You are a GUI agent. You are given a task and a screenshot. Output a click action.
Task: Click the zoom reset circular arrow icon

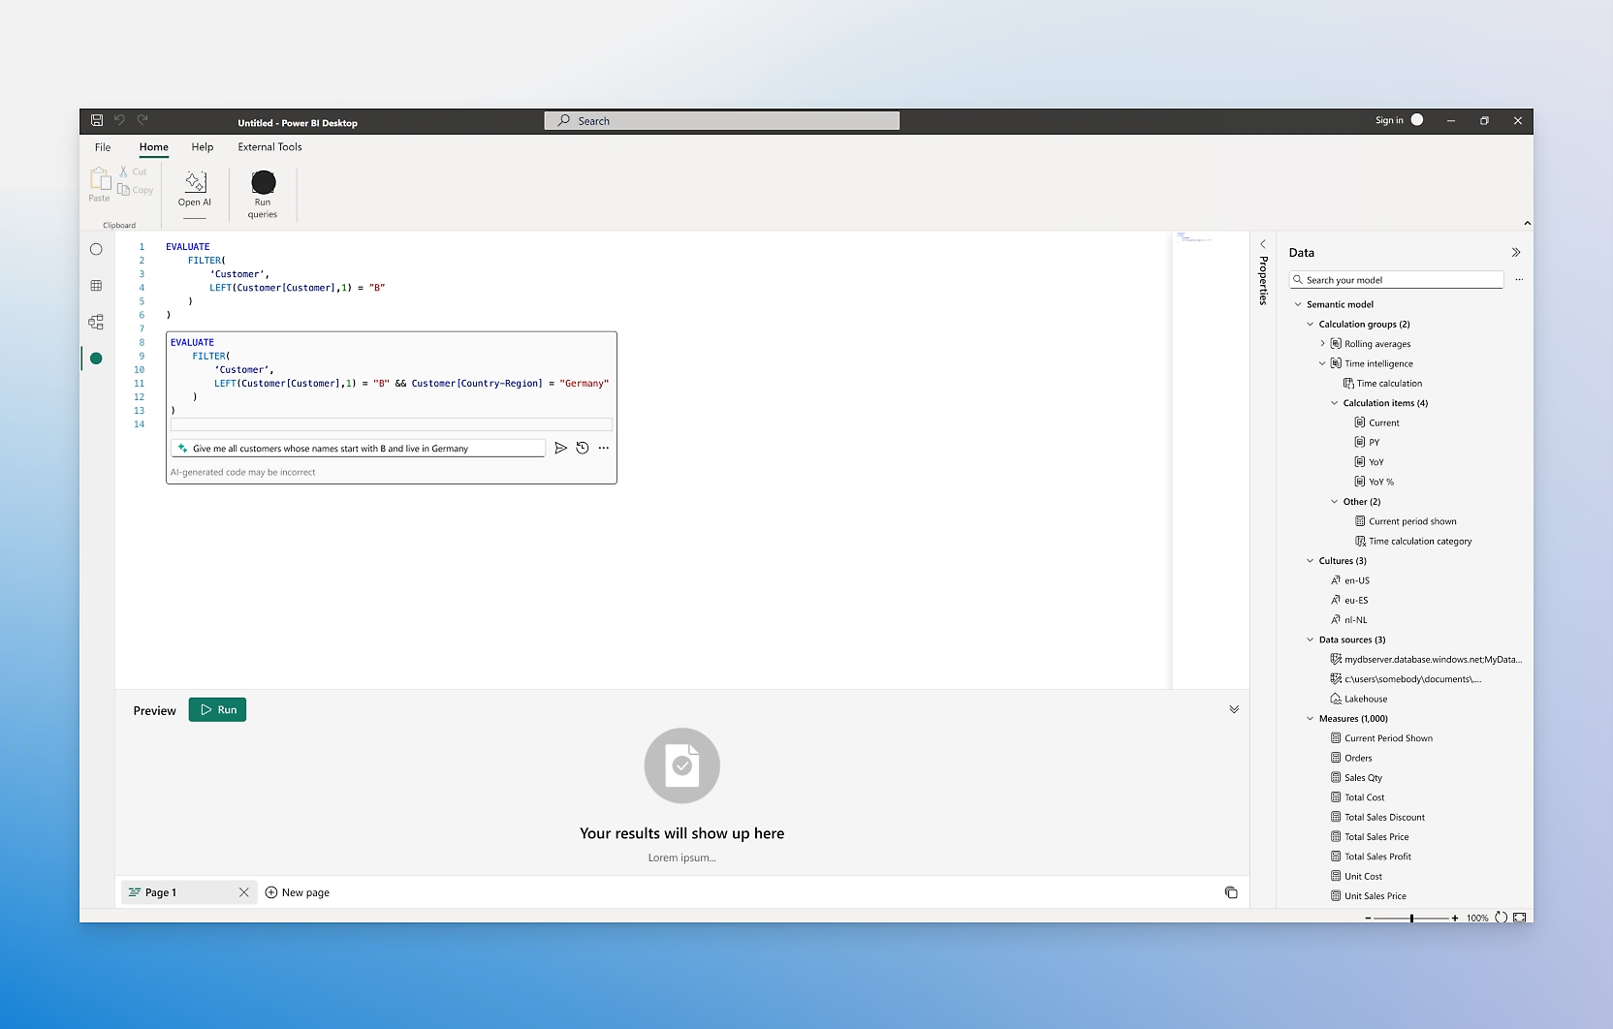tap(1501, 918)
